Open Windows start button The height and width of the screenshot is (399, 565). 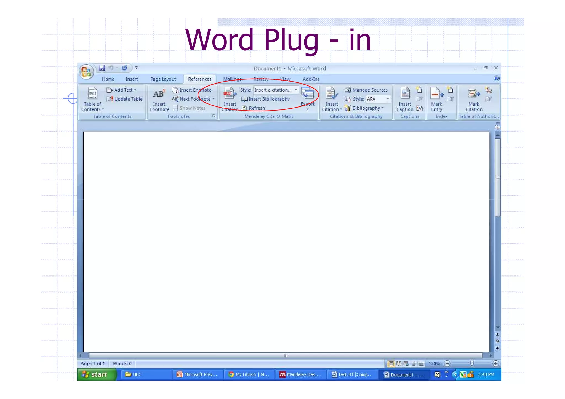97,374
